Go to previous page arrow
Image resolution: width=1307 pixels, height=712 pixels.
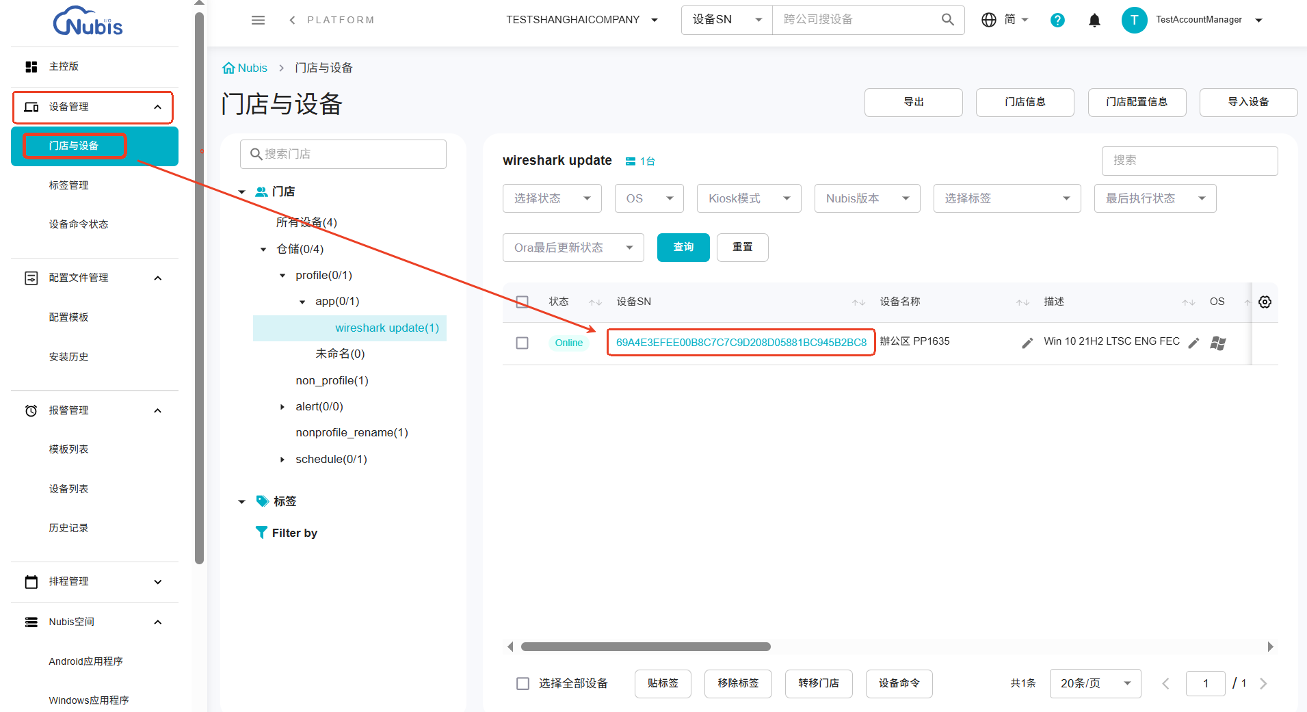coord(1165,683)
